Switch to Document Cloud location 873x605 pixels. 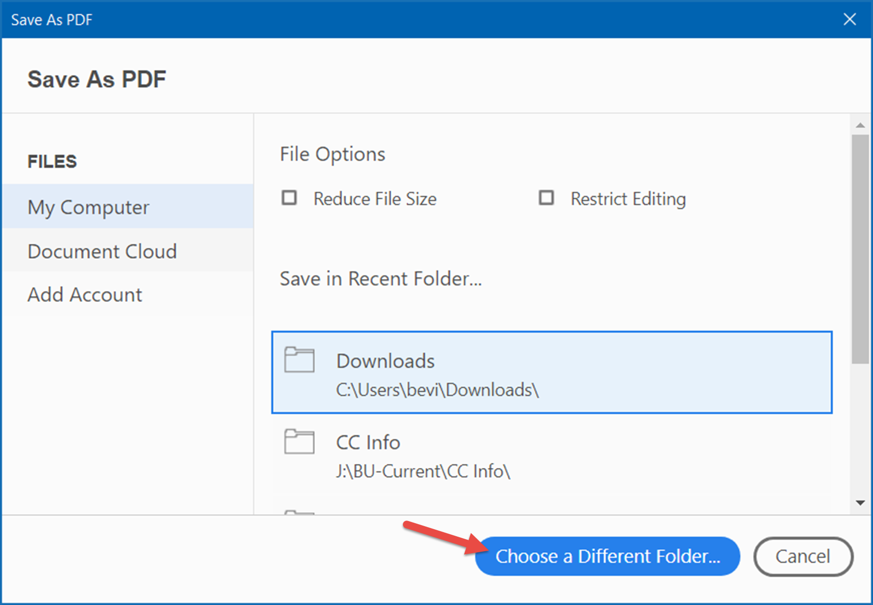click(102, 251)
